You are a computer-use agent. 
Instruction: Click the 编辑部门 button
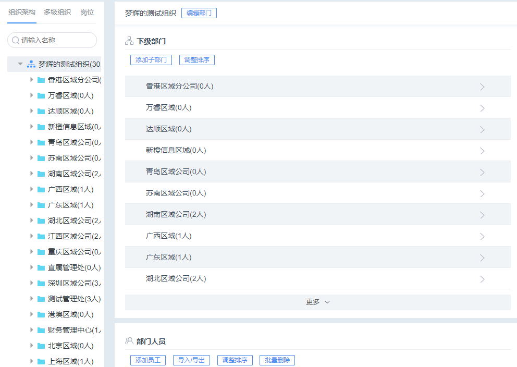pos(199,13)
